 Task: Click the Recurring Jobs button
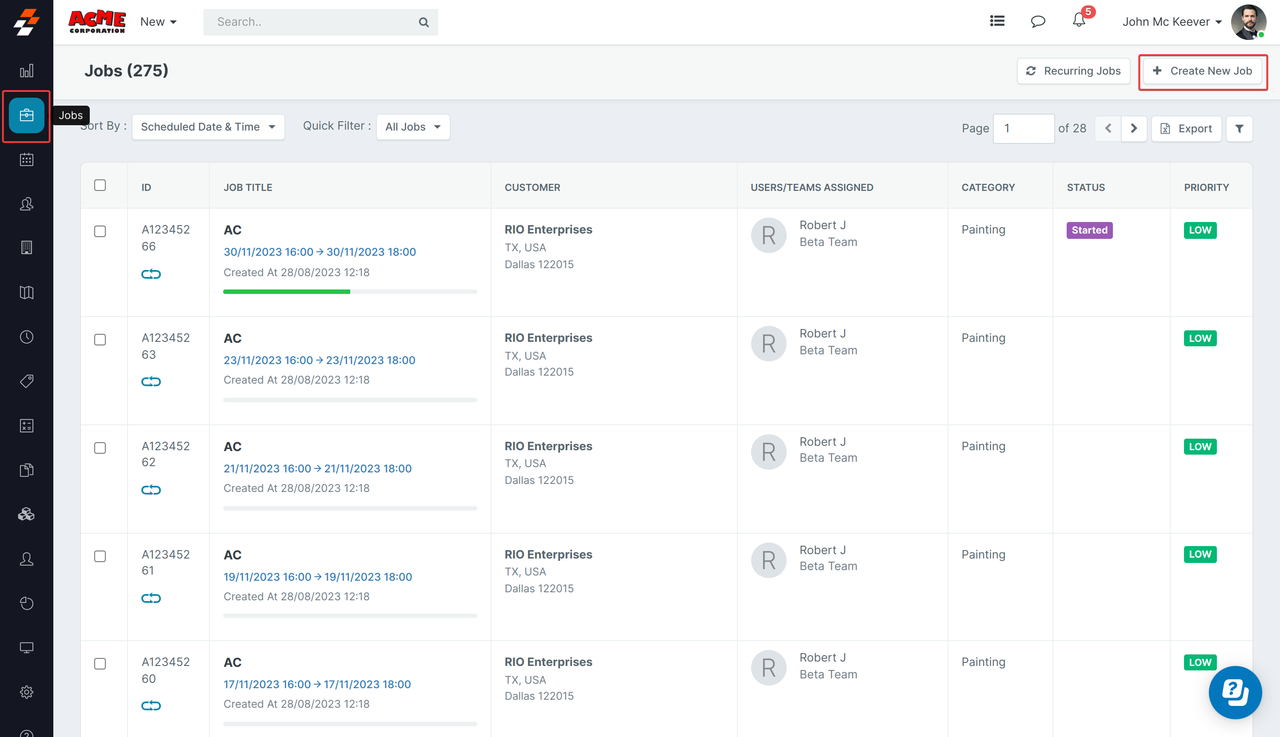(1073, 71)
